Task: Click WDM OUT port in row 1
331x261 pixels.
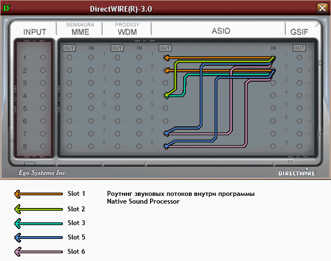Action: click(x=118, y=57)
